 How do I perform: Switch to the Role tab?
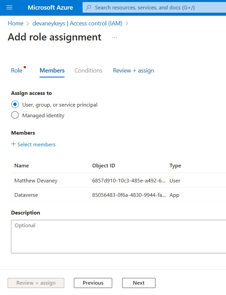point(17,70)
